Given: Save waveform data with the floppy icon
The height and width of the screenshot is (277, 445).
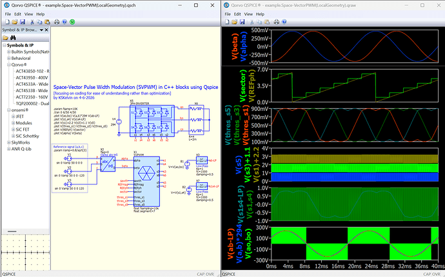Looking at the screenshot, I should click(x=242, y=22).
